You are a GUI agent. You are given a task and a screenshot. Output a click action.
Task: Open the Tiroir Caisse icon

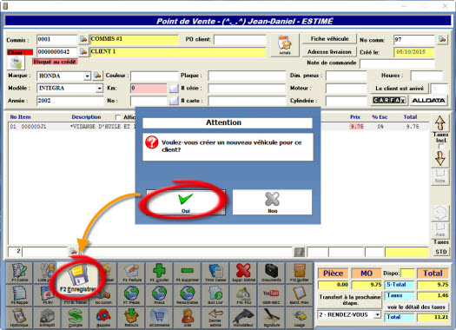[x=215, y=273]
